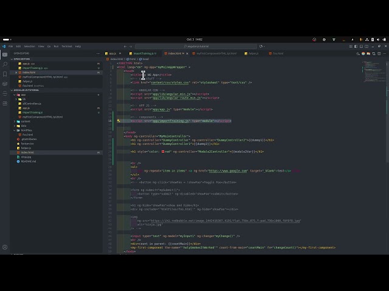Open the Customize Layout icon in title bar

pos(351,46)
